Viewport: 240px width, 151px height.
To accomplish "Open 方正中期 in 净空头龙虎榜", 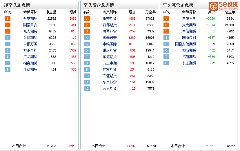I will pos(30,50).
